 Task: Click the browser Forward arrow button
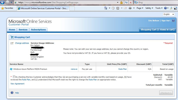click(8, 2)
